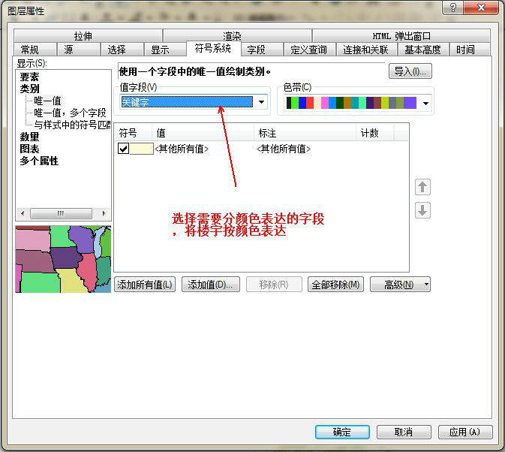The image size is (505, 452).
Task: Open the 拉伸 tab
Action: (88, 35)
